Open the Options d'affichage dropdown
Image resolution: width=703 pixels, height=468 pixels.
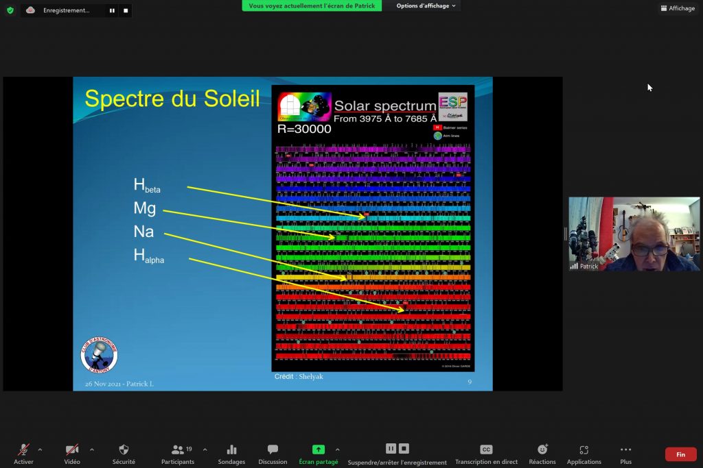click(426, 5)
